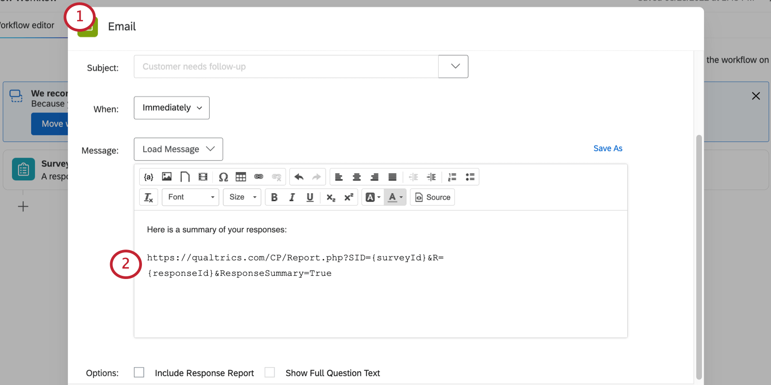Undo the last edit in the message editor

pos(298,177)
